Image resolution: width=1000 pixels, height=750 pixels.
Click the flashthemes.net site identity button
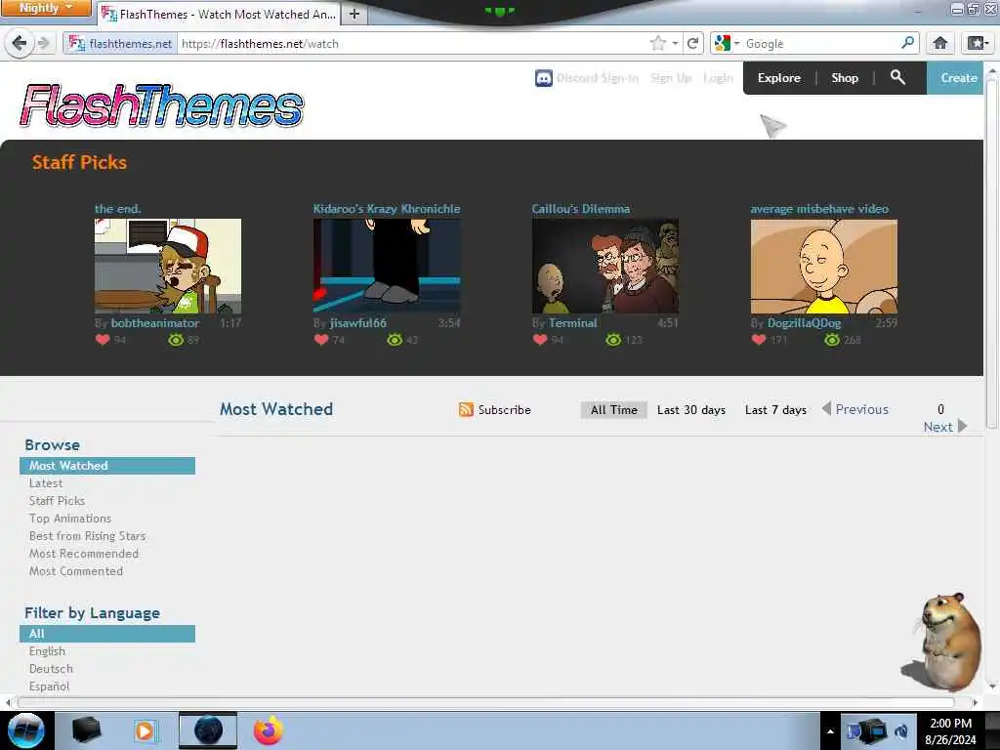pyautogui.click(x=120, y=43)
